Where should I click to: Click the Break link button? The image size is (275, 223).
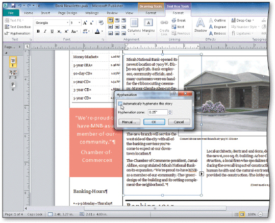click(179, 20)
